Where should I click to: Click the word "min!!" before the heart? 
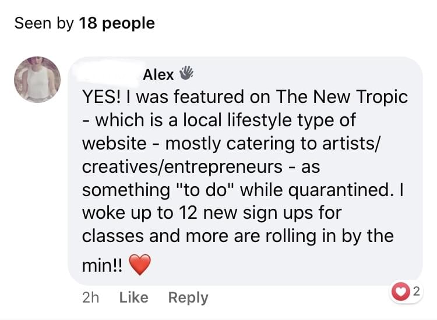(x=102, y=266)
